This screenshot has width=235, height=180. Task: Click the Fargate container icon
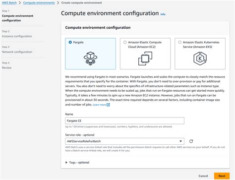coord(90,59)
